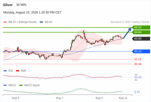Click the red 60.34 support level label

coord(138,64)
